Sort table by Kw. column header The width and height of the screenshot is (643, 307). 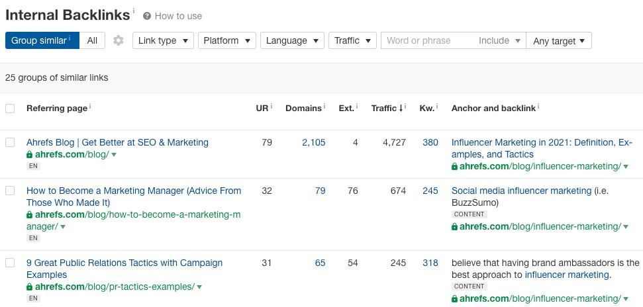[426, 109]
